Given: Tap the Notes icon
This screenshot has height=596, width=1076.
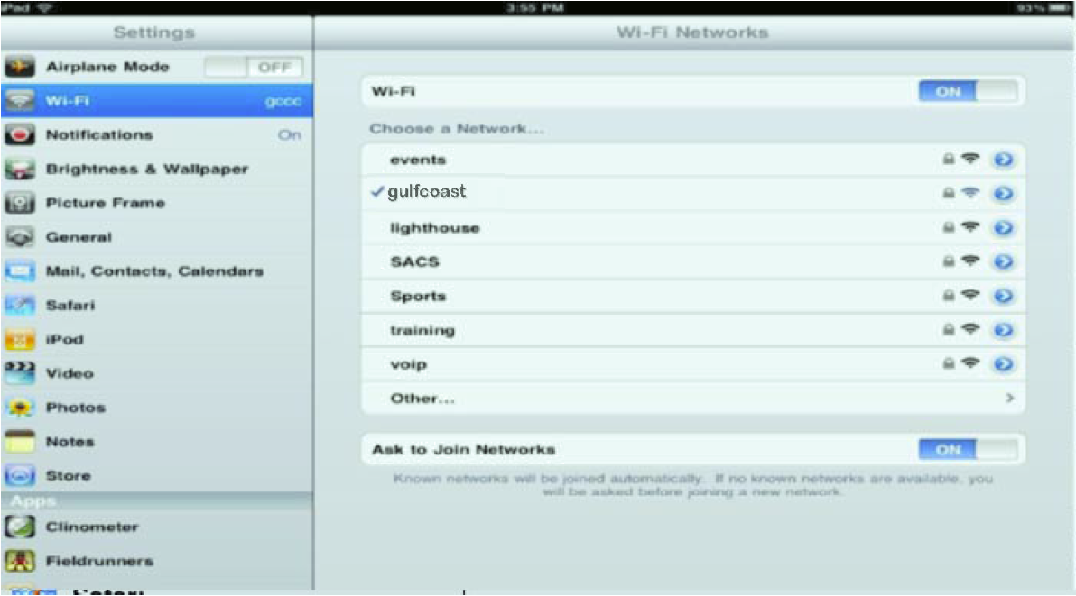Looking at the screenshot, I should tap(19, 442).
